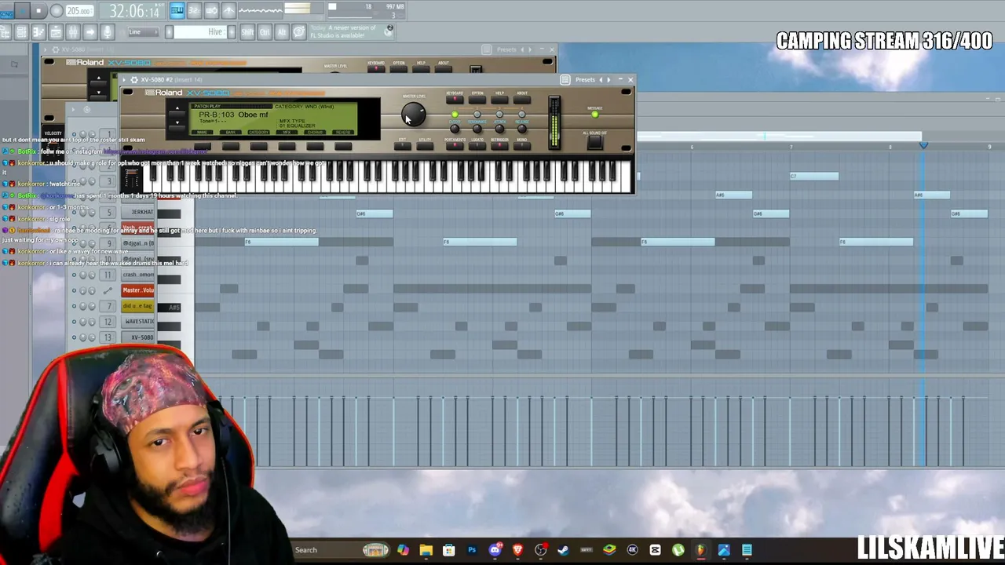Click the EXIT button on the XV-5080
The image size is (1005, 565).
(x=402, y=146)
